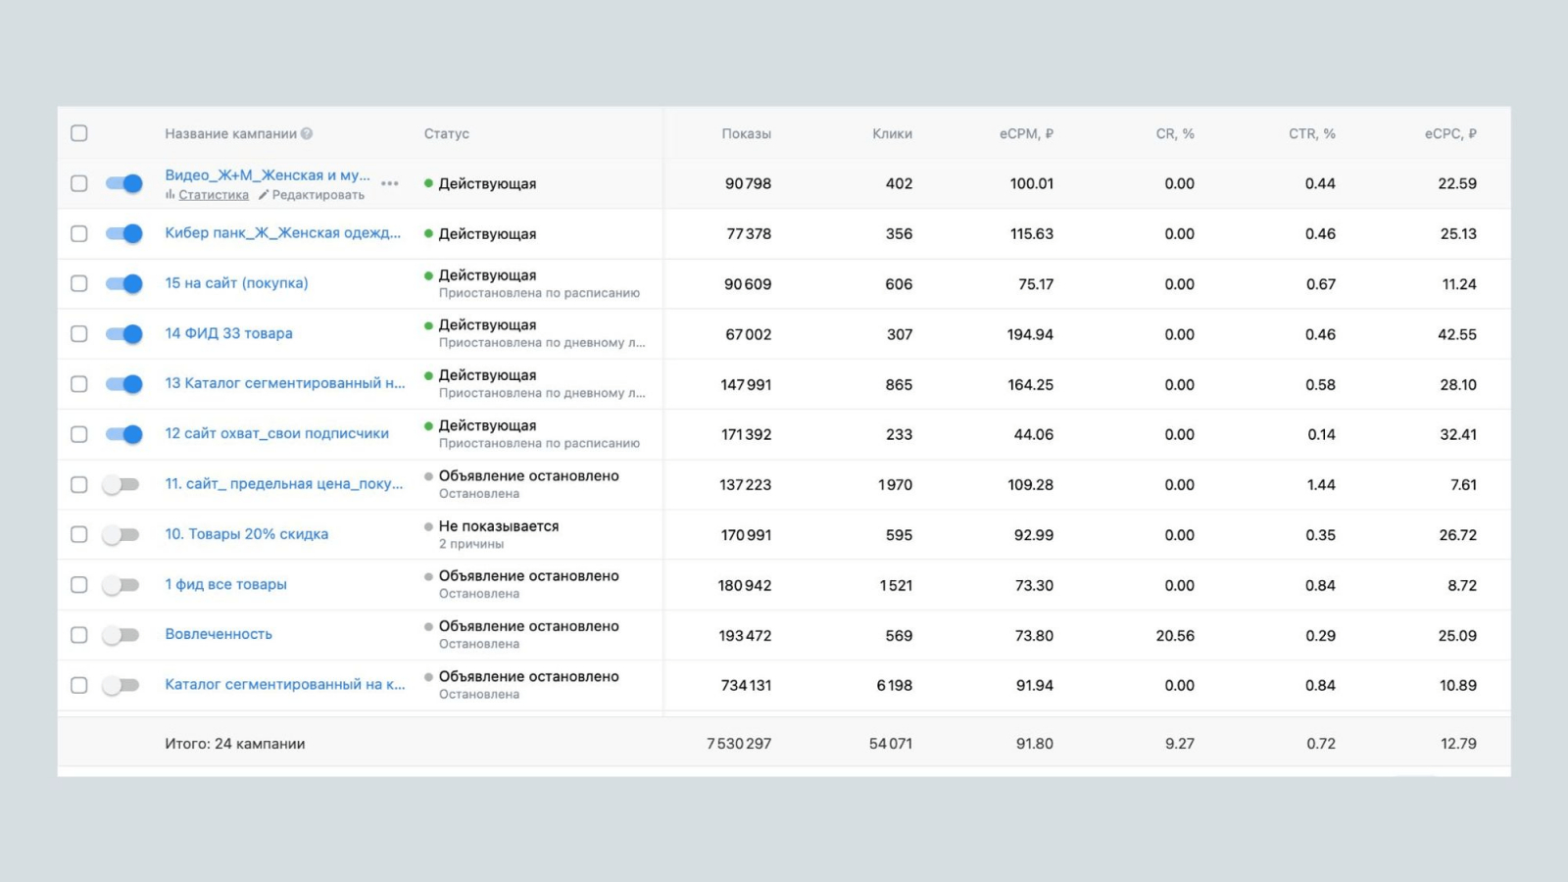Open the 15 на сайт (покупка) campaign
The width and height of the screenshot is (1568, 882).
pos(236,283)
